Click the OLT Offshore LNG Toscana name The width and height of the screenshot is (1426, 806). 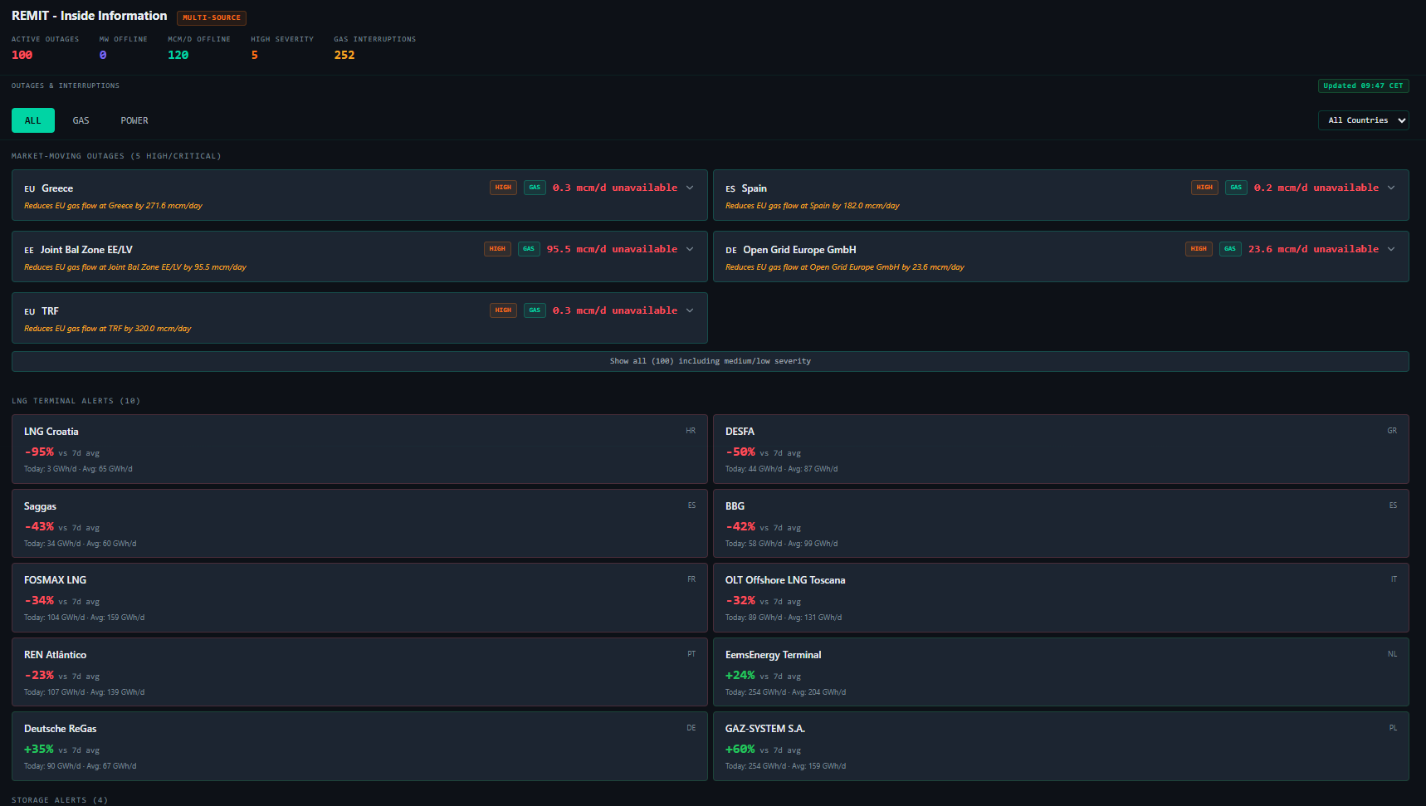coord(785,580)
